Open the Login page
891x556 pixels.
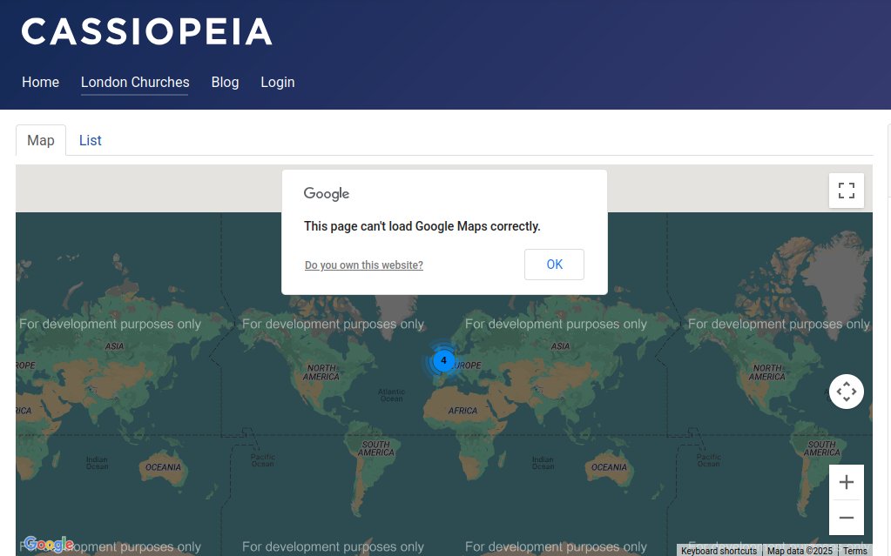click(277, 83)
